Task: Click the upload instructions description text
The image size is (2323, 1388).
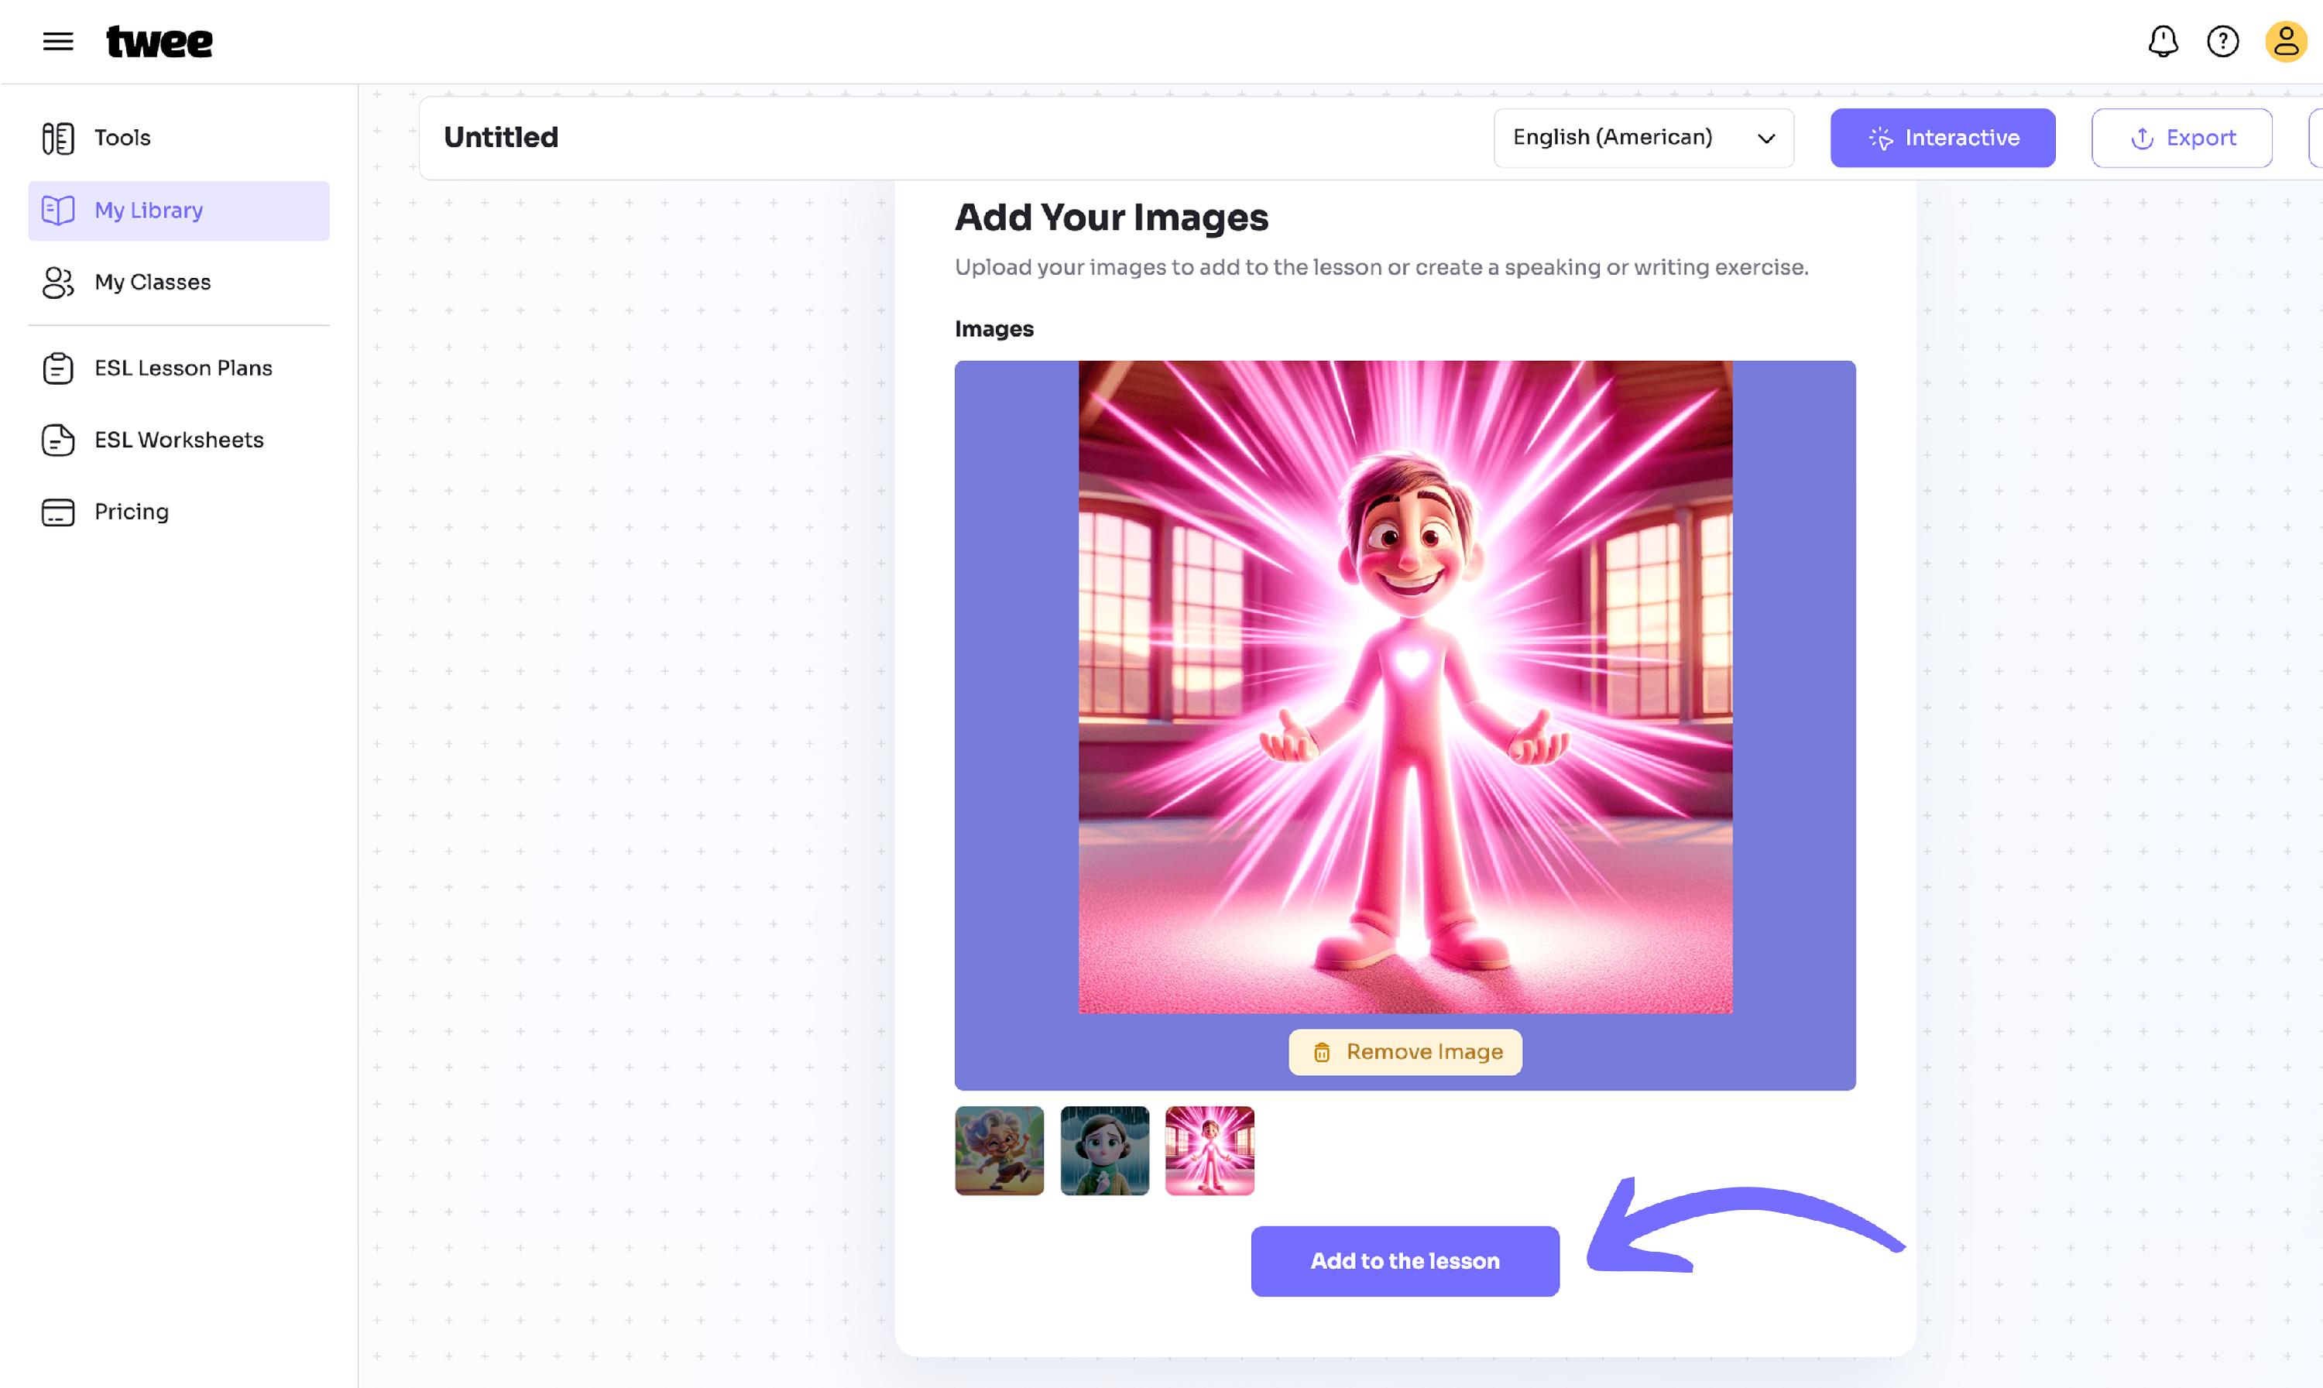Action: pyautogui.click(x=1381, y=268)
